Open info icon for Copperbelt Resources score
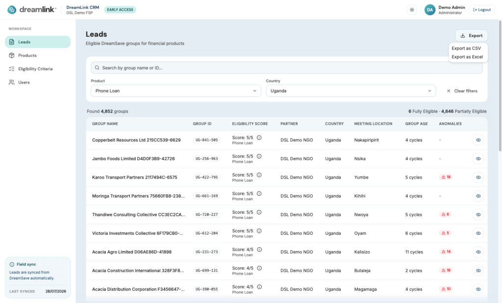Screen dimensions: 502x303 pos(259,138)
